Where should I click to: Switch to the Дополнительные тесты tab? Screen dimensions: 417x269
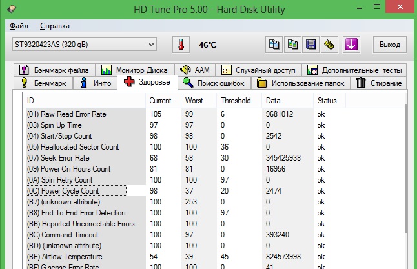(354, 70)
